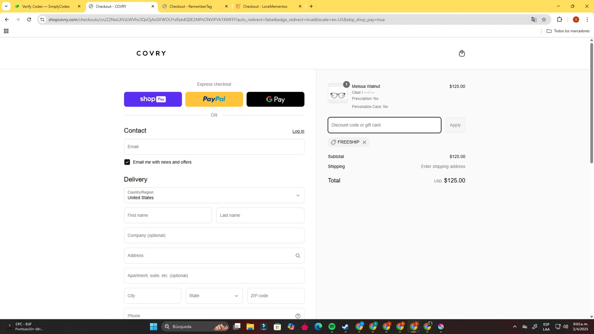Image resolution: width=594 pixels, height=334 pixels.
Task: Toggle Email me with news and offers
Action: 127,162
